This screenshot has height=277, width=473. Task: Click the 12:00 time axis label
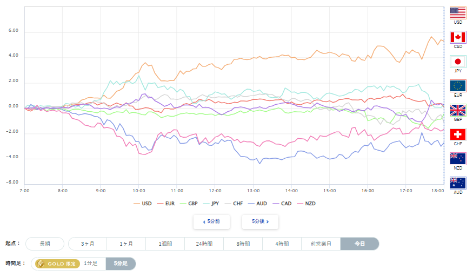coord(215,191)
